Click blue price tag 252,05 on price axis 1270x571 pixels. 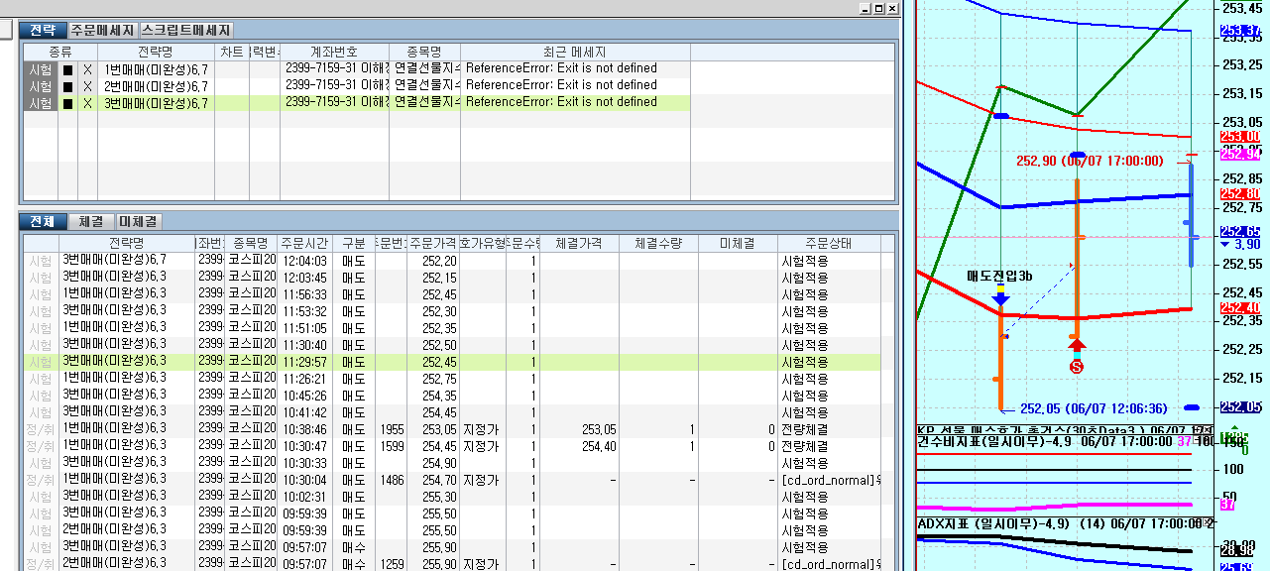1239,407
